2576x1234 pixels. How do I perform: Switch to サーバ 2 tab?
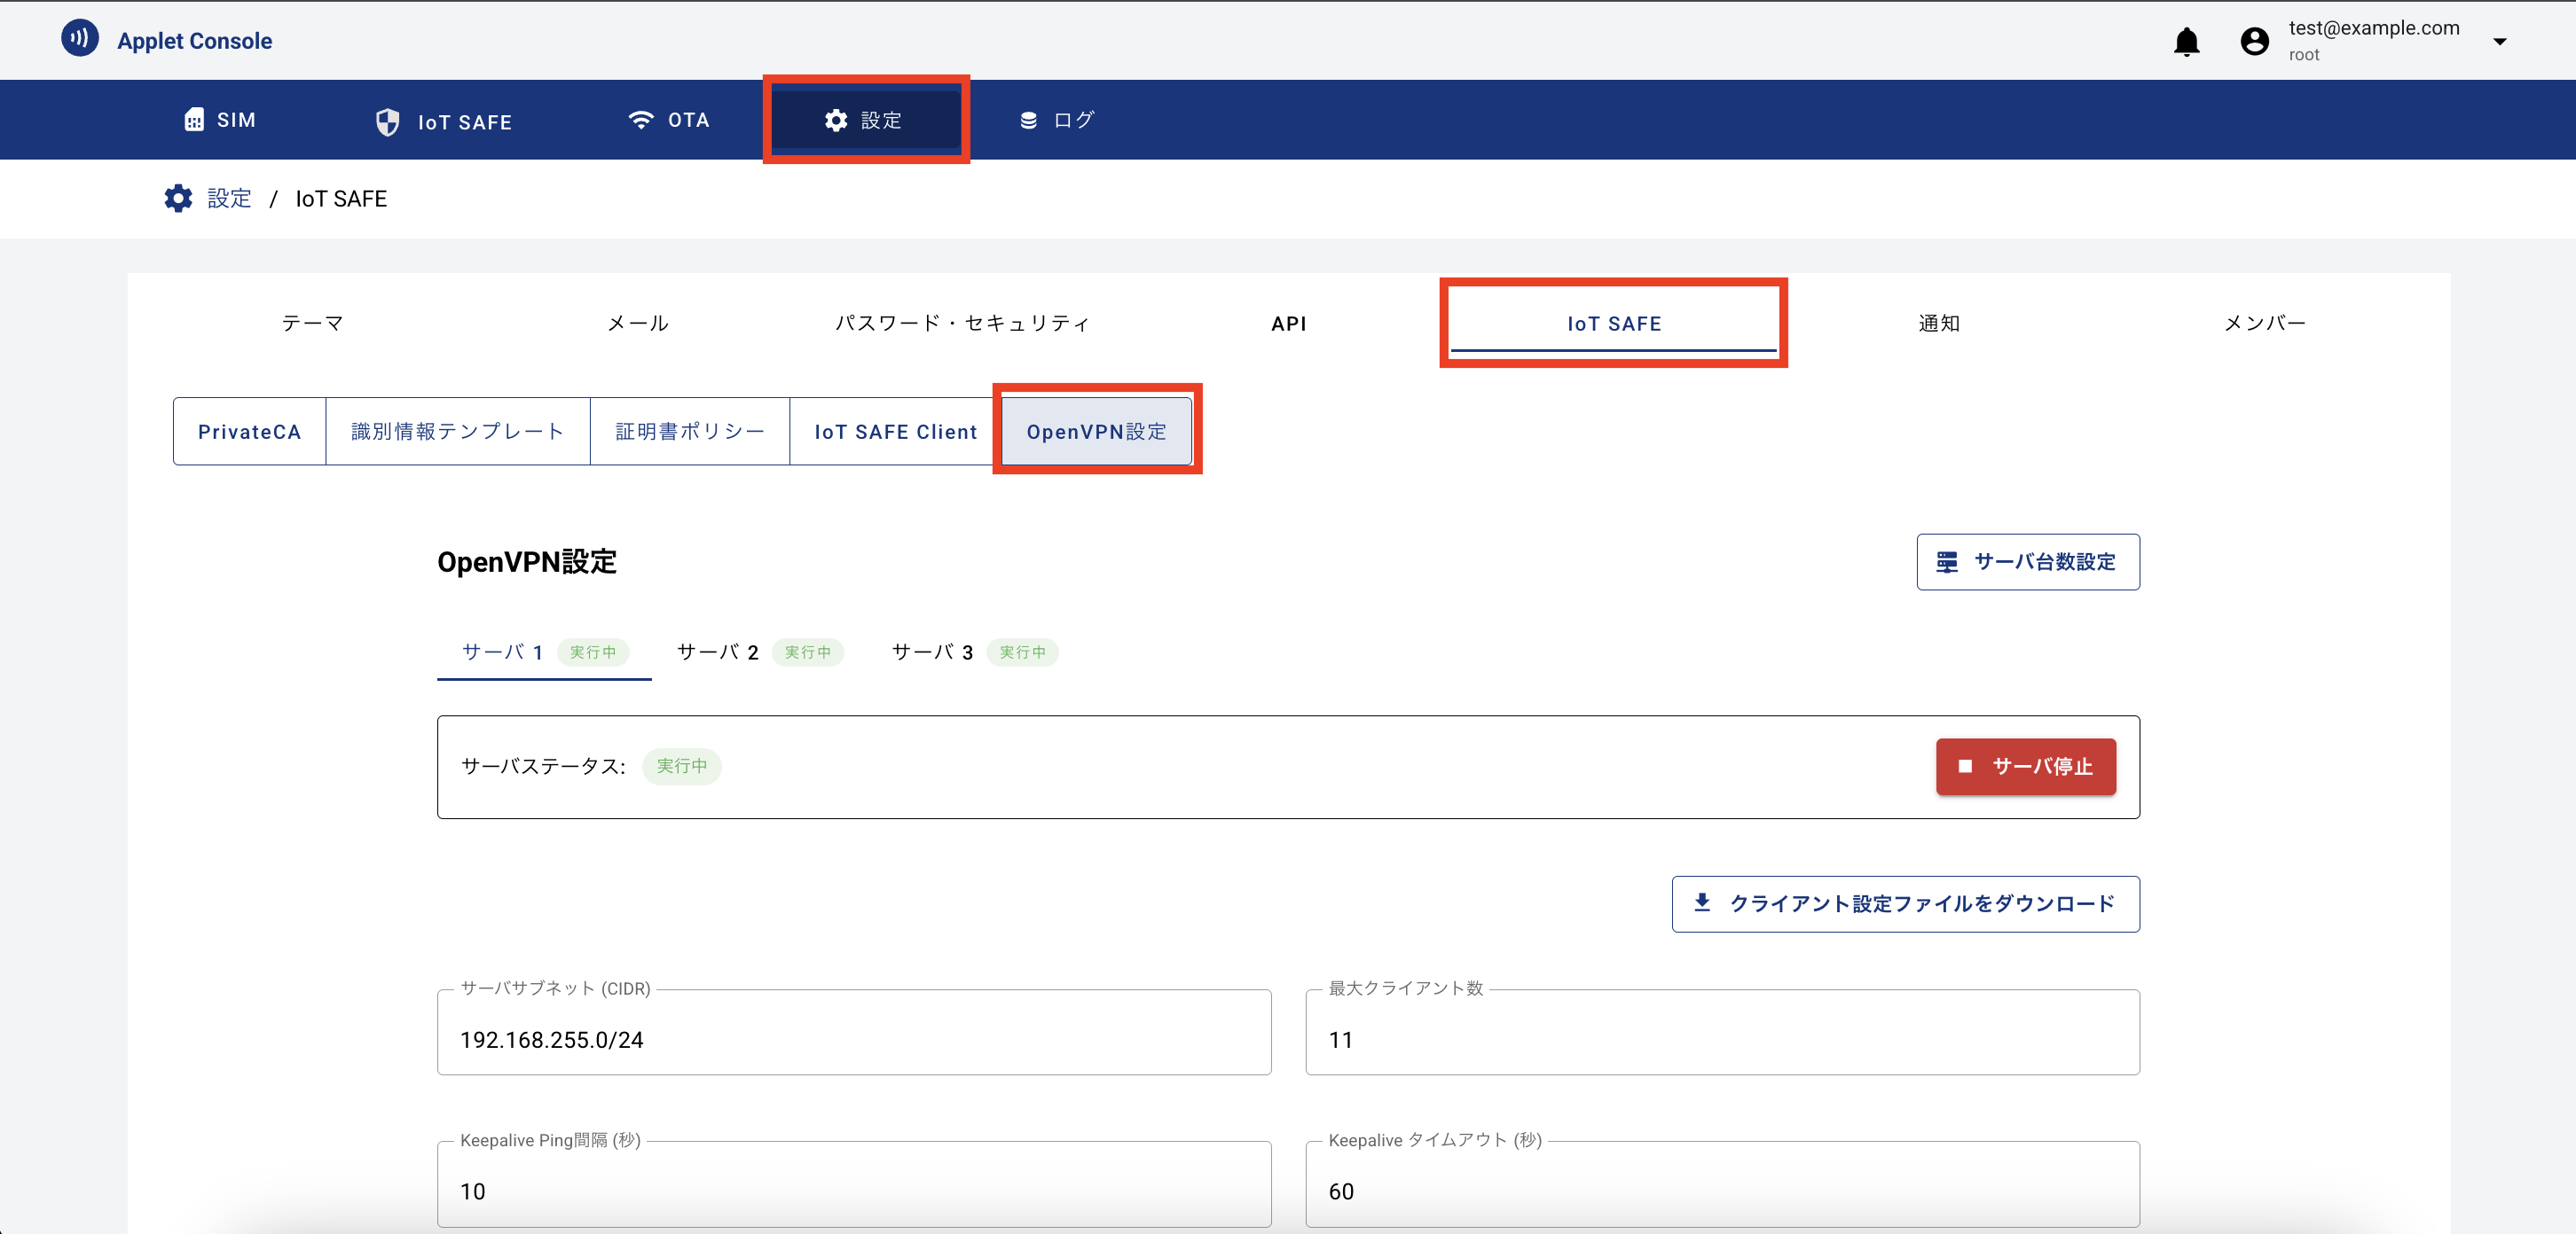717,652
